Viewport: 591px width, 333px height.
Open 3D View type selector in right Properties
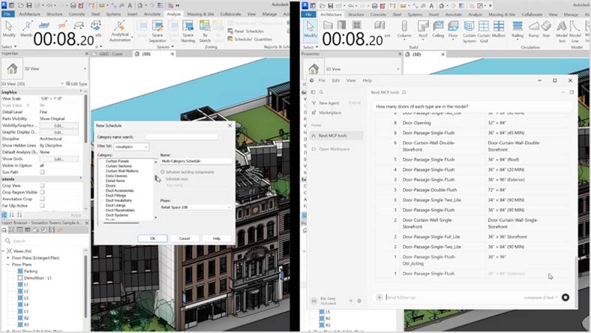click(361, 69)
